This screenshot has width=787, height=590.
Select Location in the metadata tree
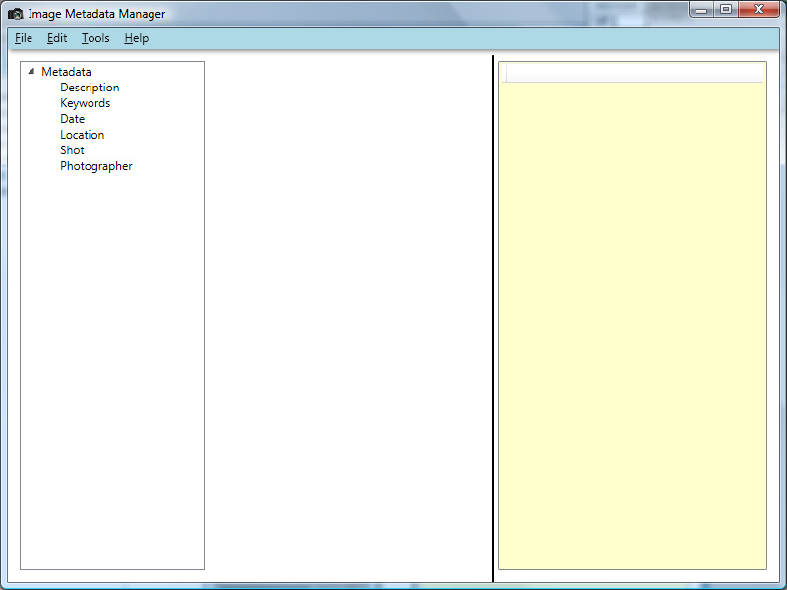pos(83,135)
